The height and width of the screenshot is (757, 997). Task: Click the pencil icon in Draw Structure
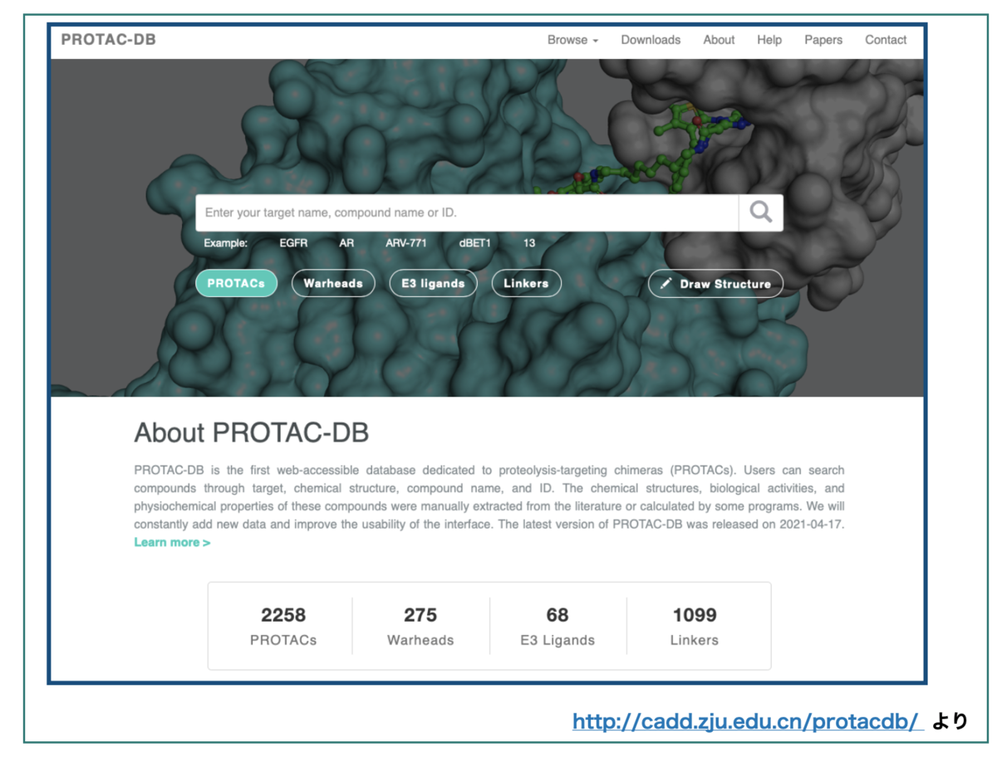tap(665, 284)
